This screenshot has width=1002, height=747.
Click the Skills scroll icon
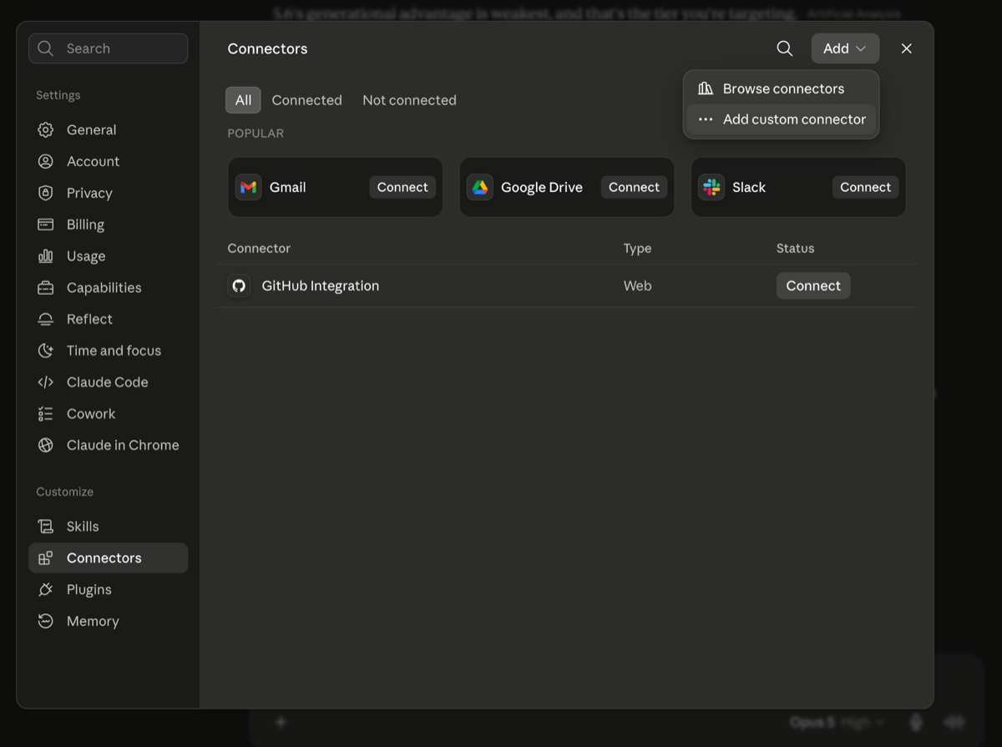pyautogui.click(x=46, y=527)
